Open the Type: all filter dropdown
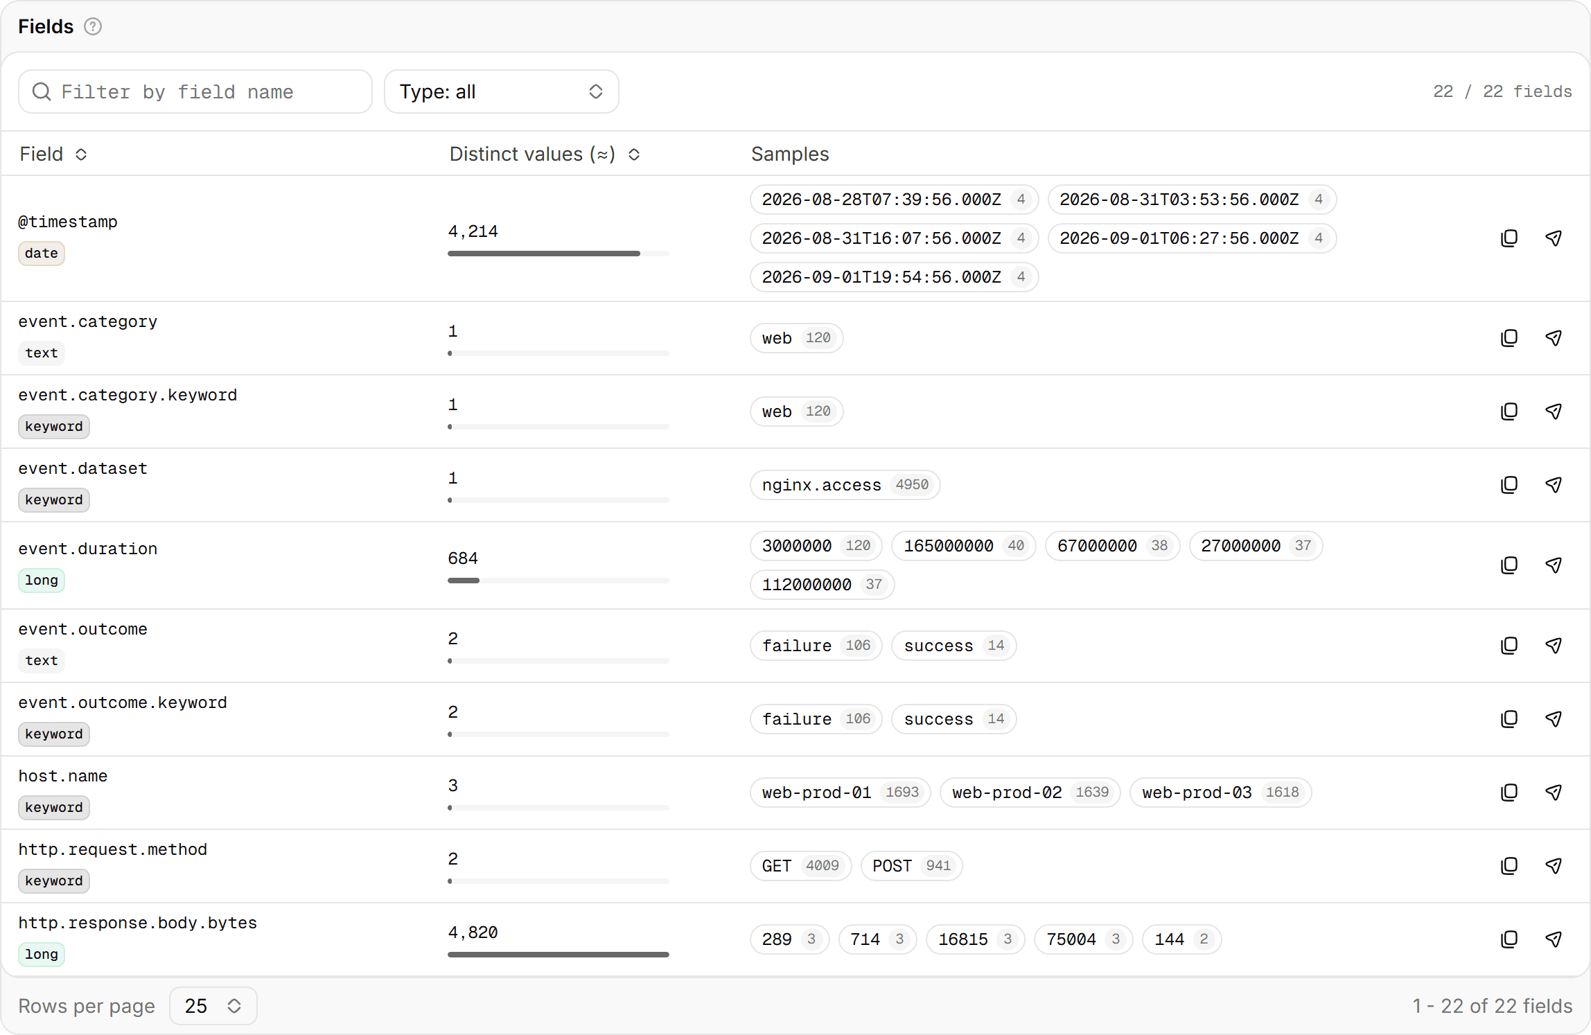This screenshot has width=1591, height=1035. pyautogui.click(x=501, y=91)
